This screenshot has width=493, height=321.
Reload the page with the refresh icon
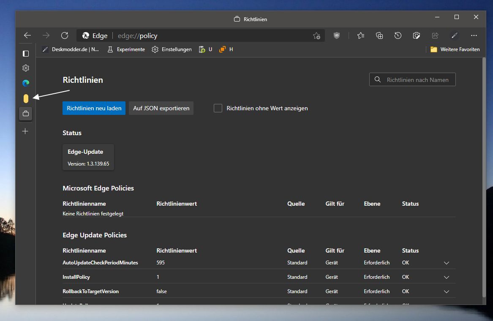tap(65, 35)
